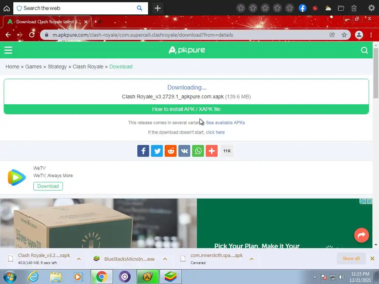Bookmark this page with star icon
This screenshot has width=379, height=284.
(x=344, y=35)
